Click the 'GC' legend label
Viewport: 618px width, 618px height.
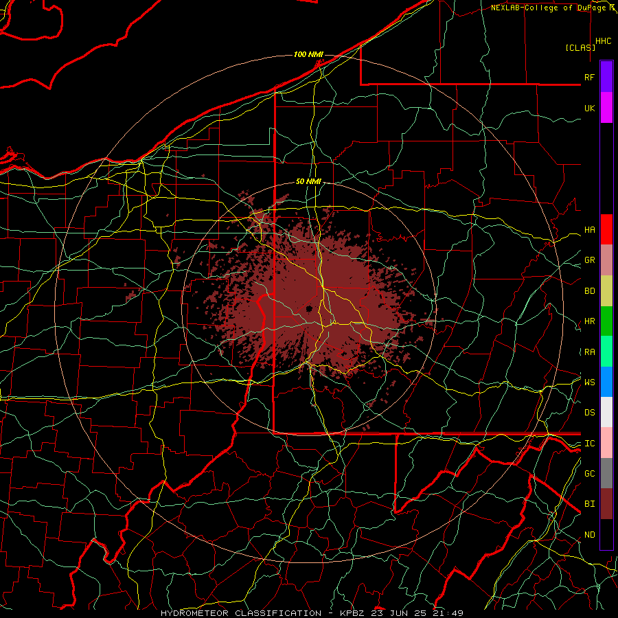click(x=589, y=474)
